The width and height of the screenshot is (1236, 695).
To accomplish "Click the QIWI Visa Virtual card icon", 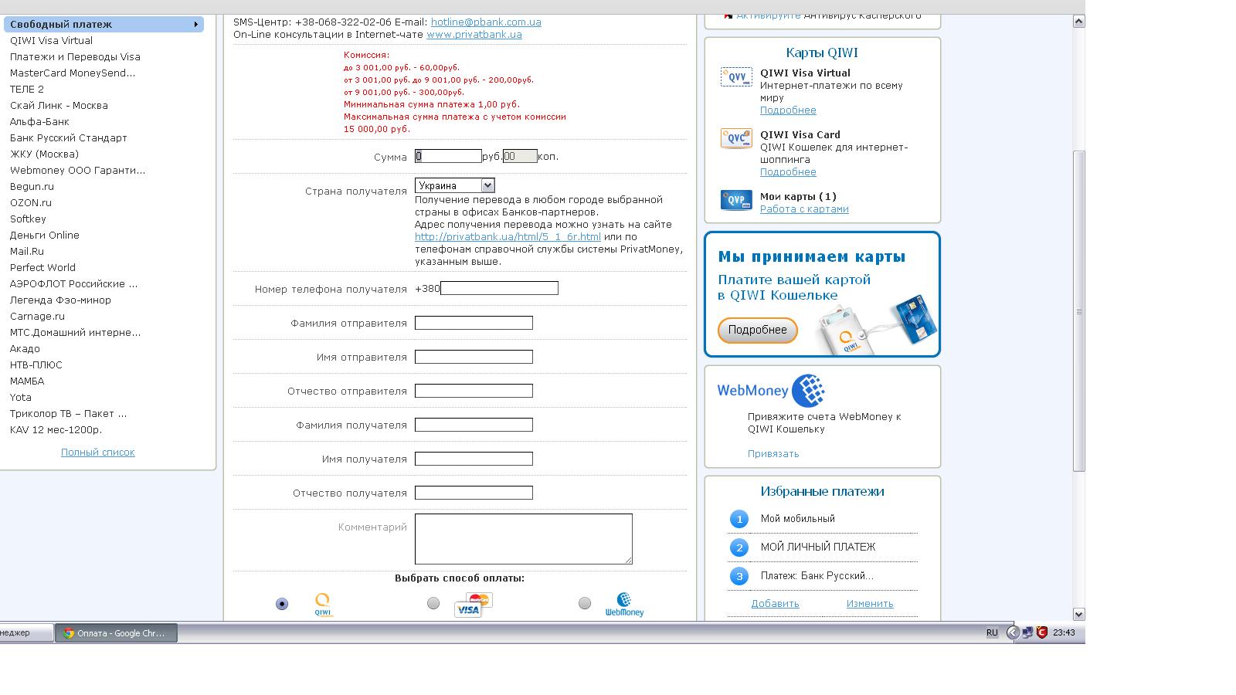I will coord(736,77).
